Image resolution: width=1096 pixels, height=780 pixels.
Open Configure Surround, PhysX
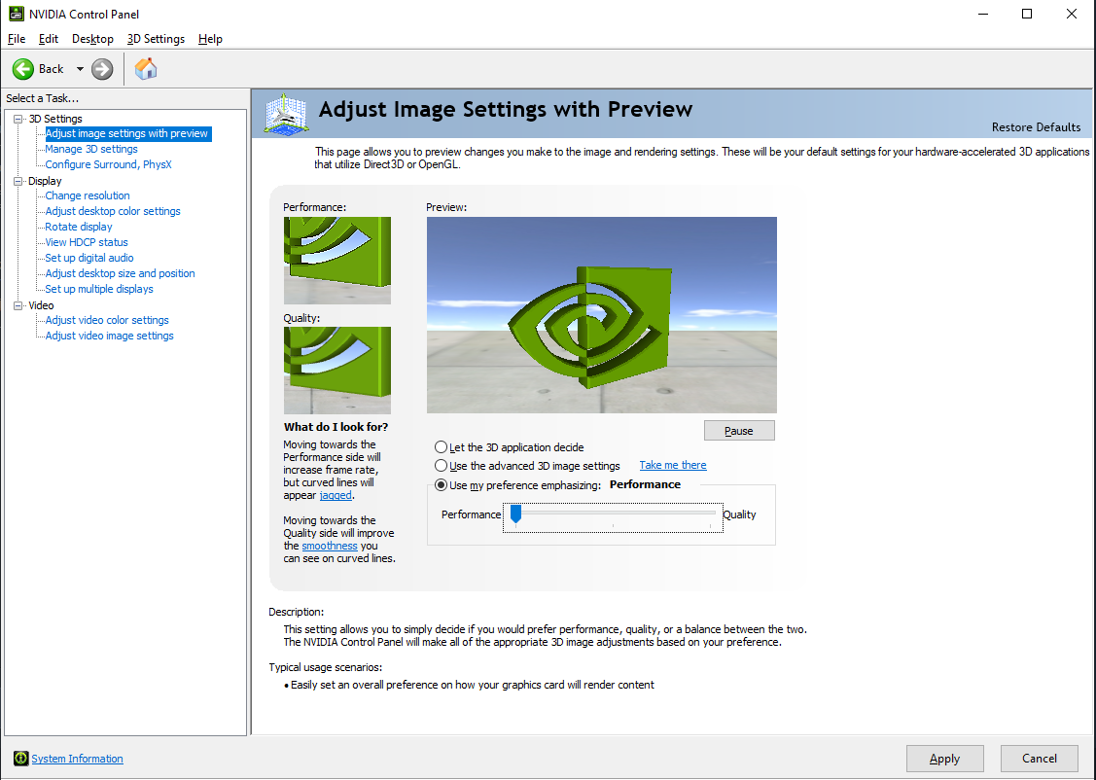point(108,164)
